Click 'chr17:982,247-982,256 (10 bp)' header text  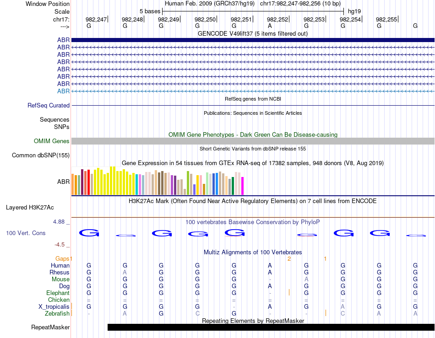tap(300, 4)
